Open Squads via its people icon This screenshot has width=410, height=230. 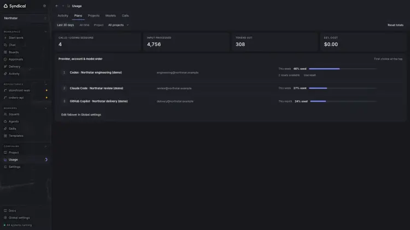tap(5, 114)
